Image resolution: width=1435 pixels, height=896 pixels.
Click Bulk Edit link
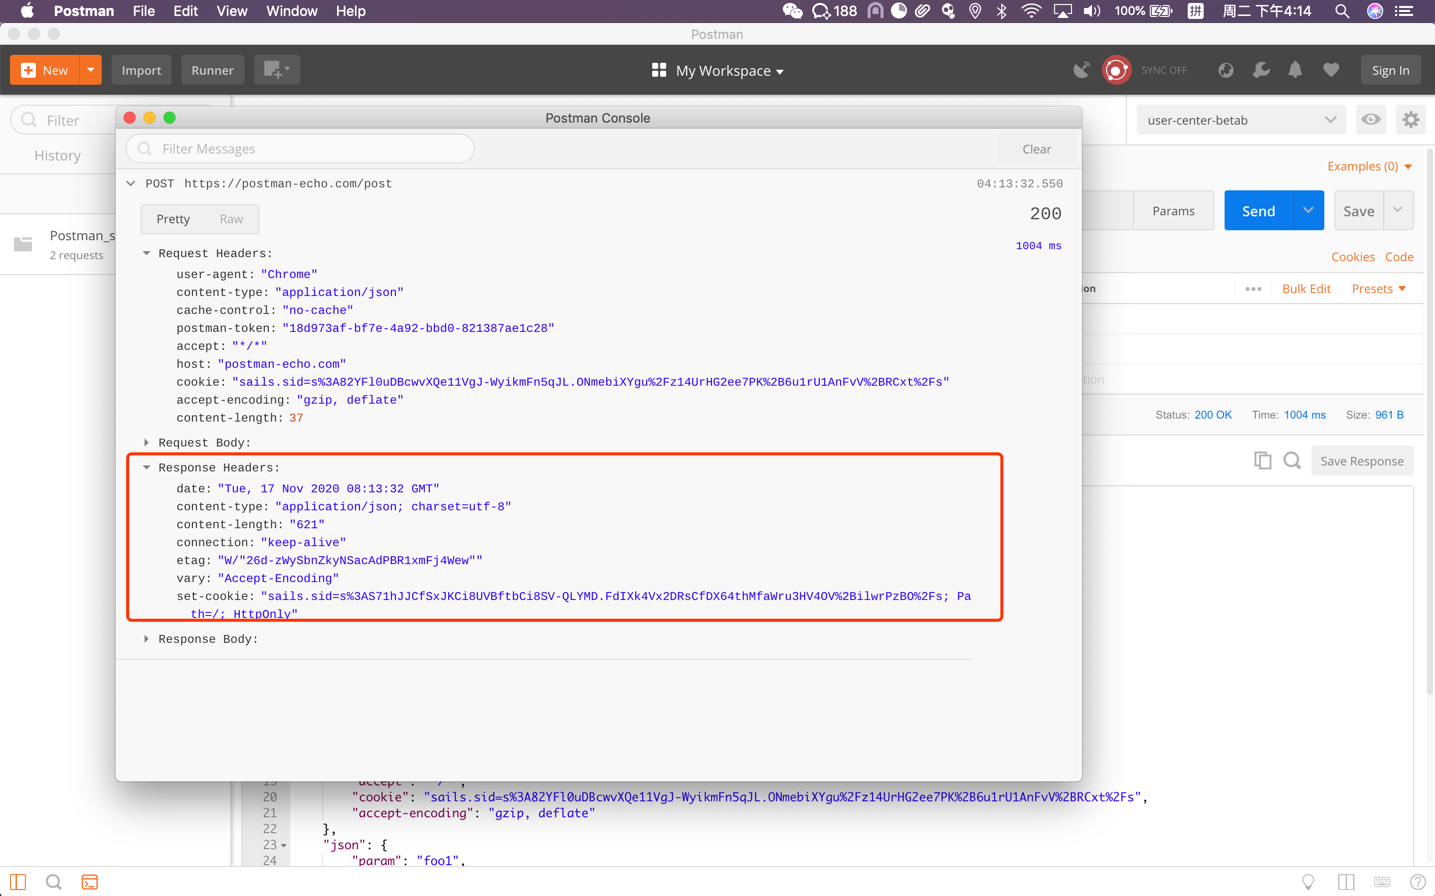pyautogui.click(x=1306, y=289)
